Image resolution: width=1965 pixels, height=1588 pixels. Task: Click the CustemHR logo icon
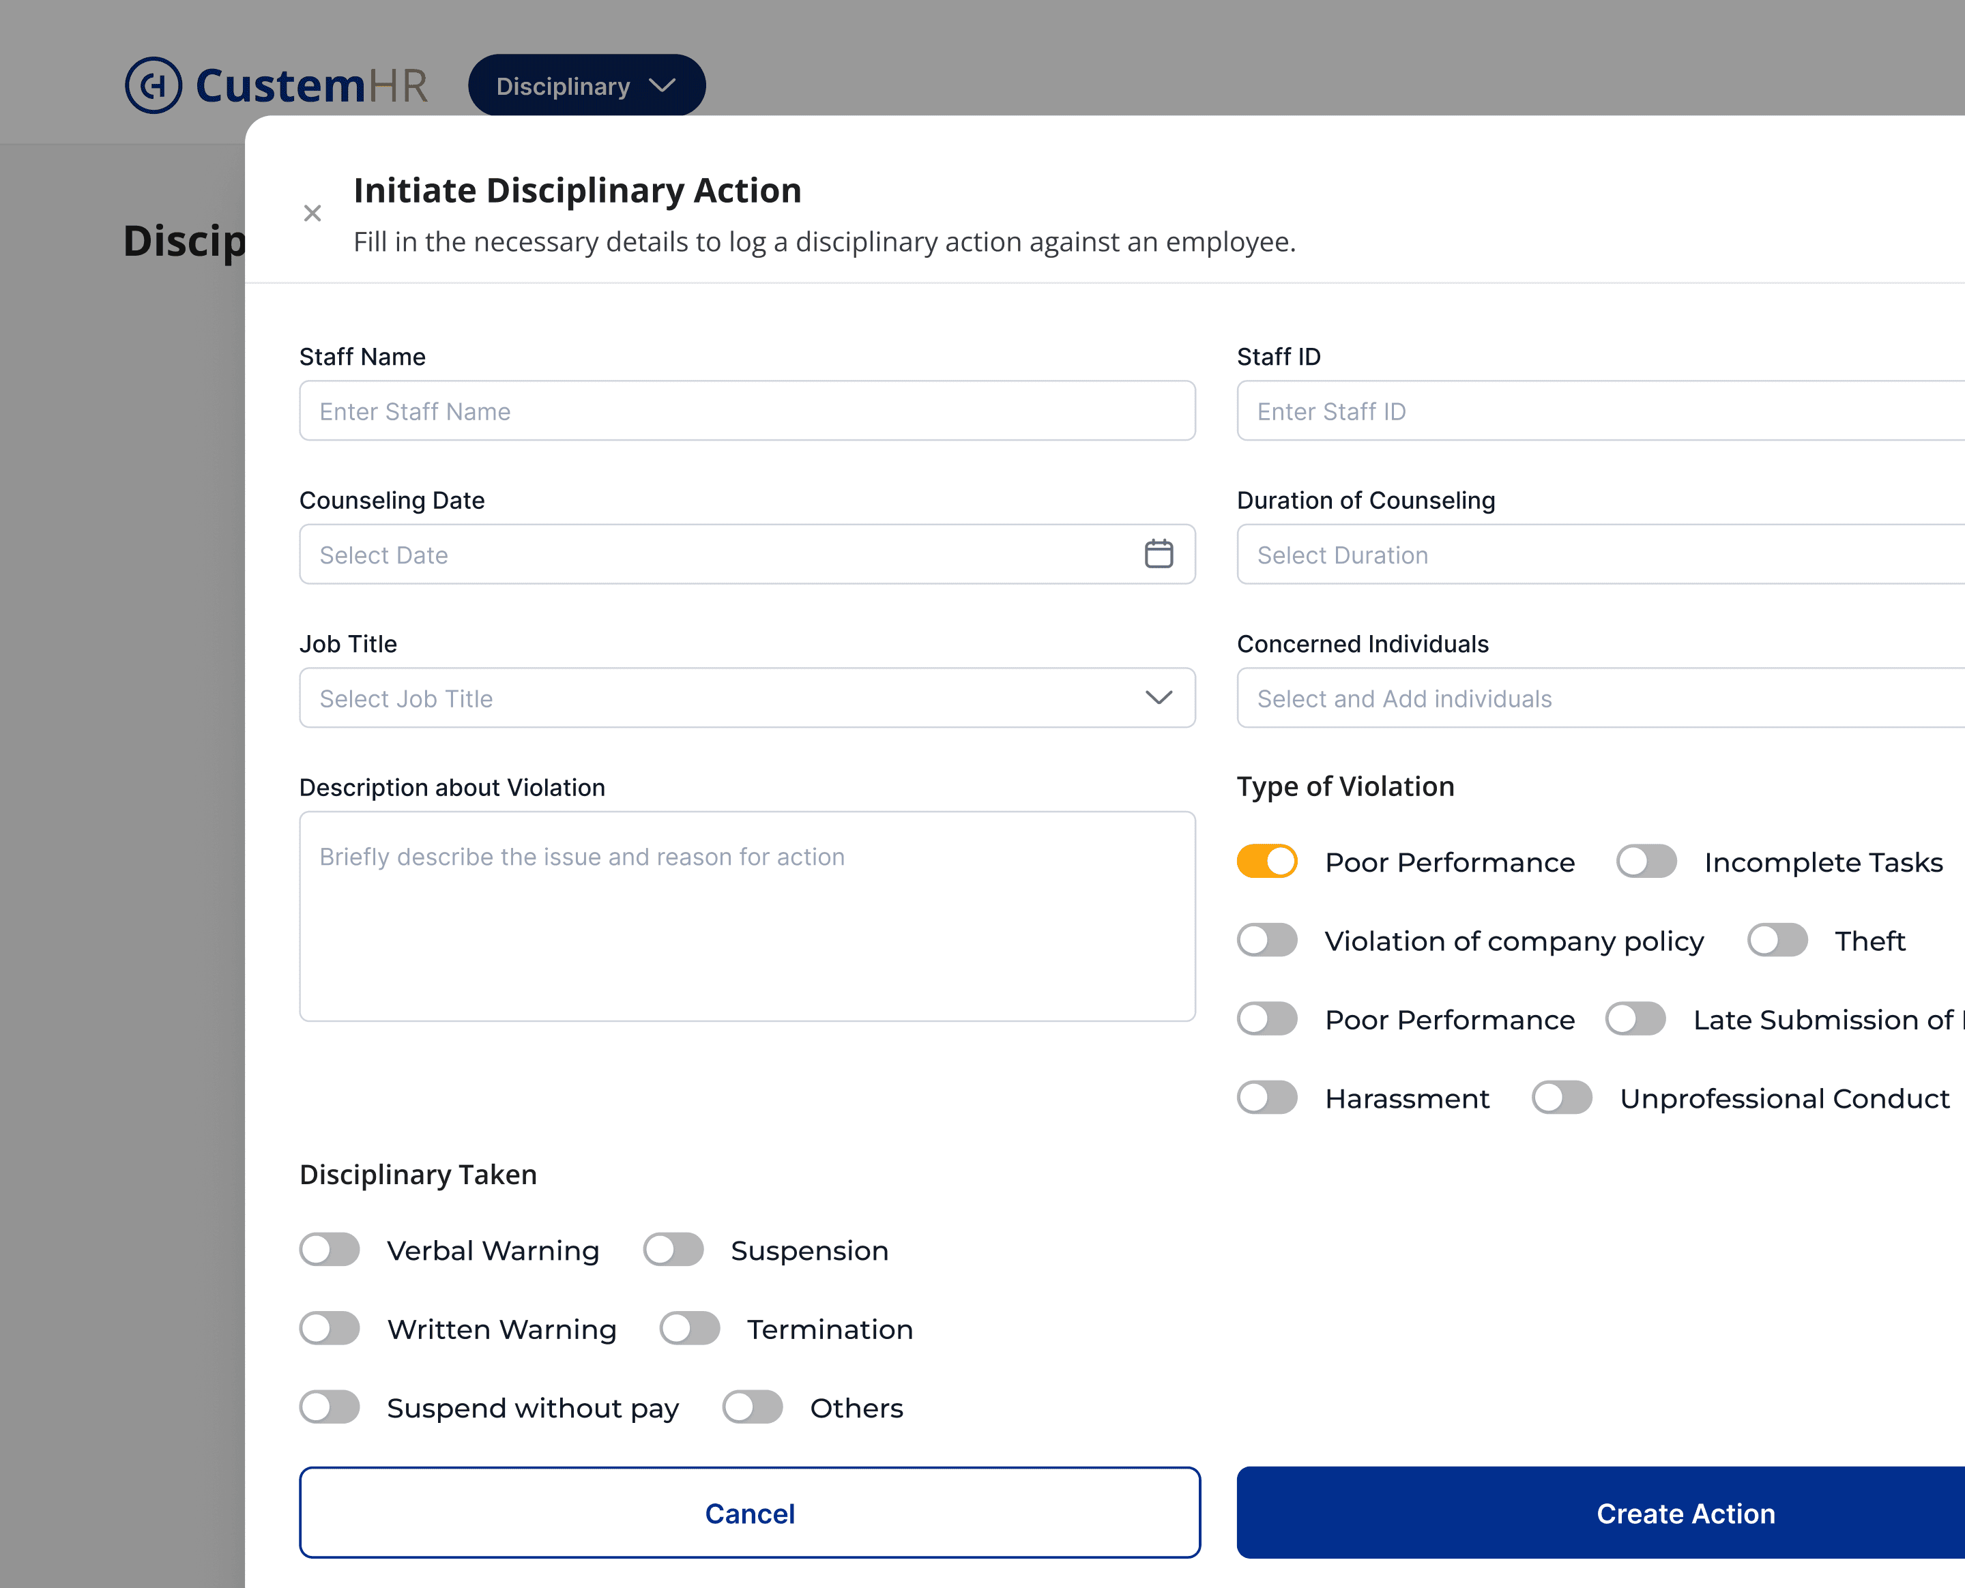[x=154, y=85]
